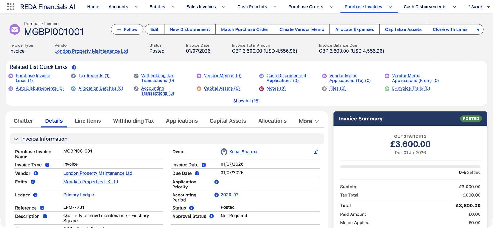This screenshot has width=493, height=228.
Task: Go to the Home navigation item
Action: [93, 7]
